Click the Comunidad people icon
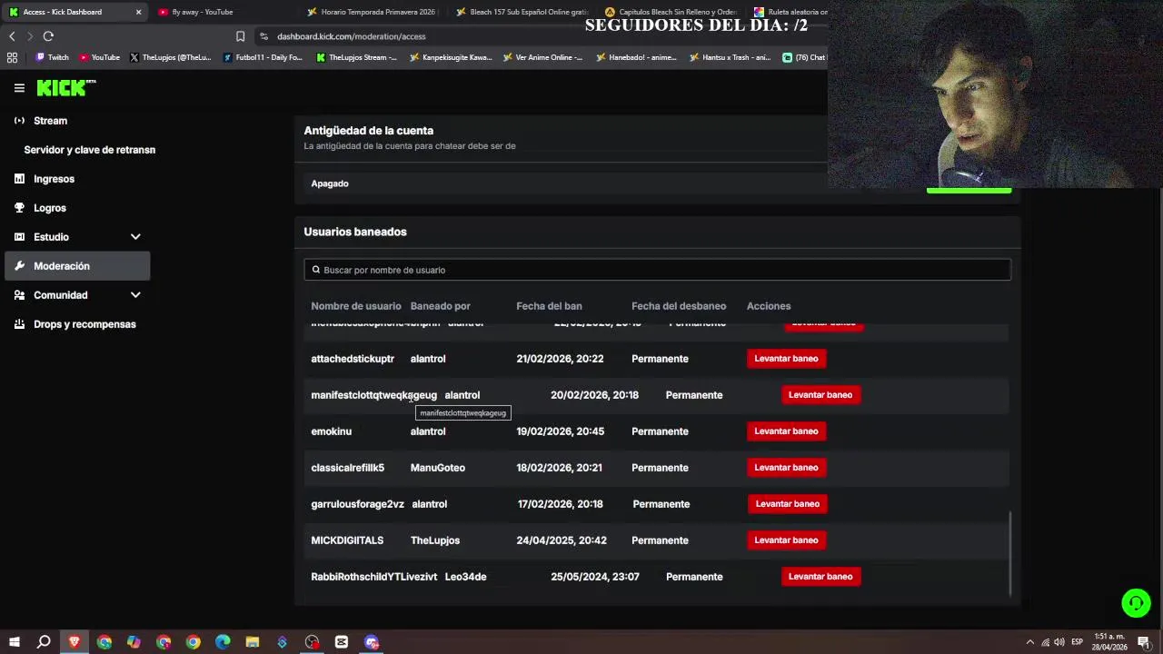Viewport: 1163px width, 654px height. coord(19,295)
